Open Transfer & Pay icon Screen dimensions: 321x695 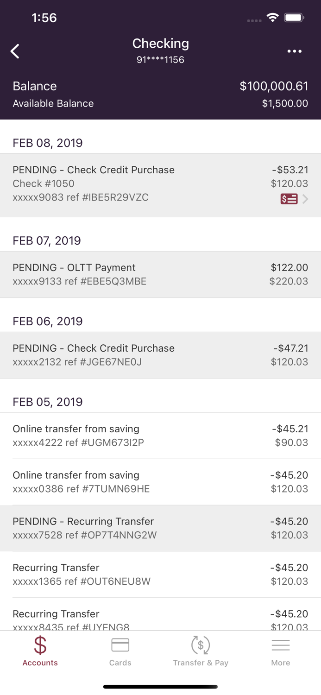[x=201, y=644]
